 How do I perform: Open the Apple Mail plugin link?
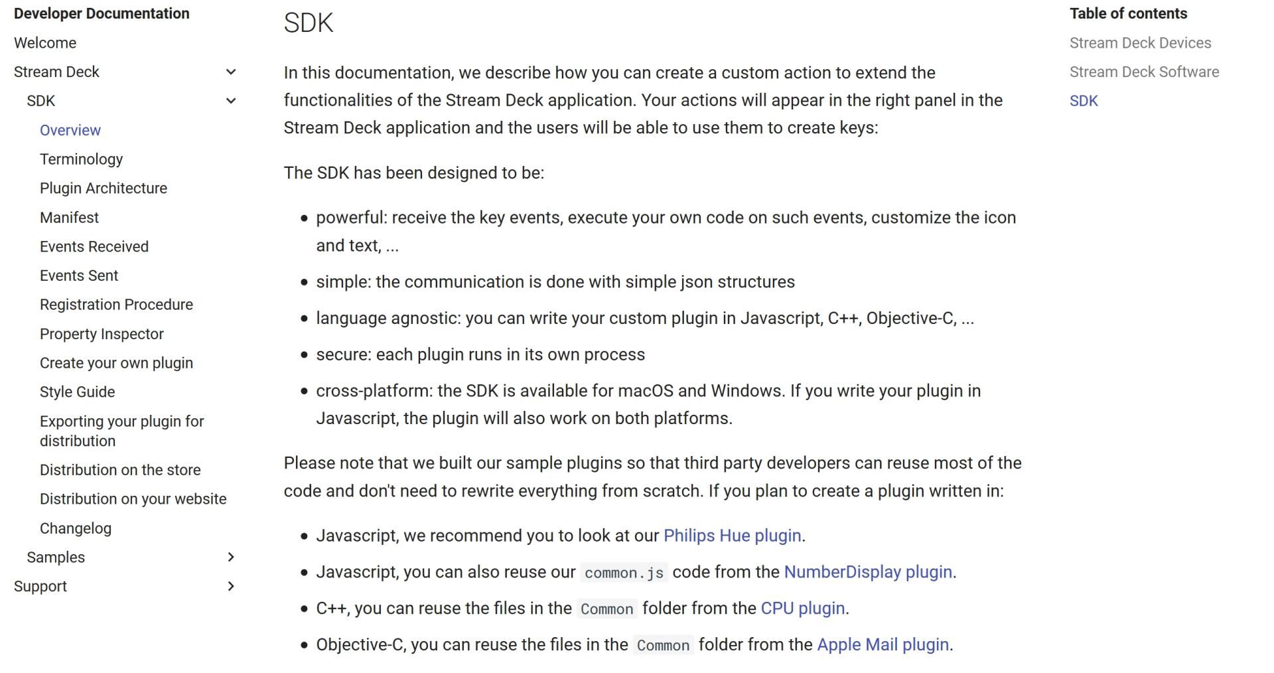(883, 645)
